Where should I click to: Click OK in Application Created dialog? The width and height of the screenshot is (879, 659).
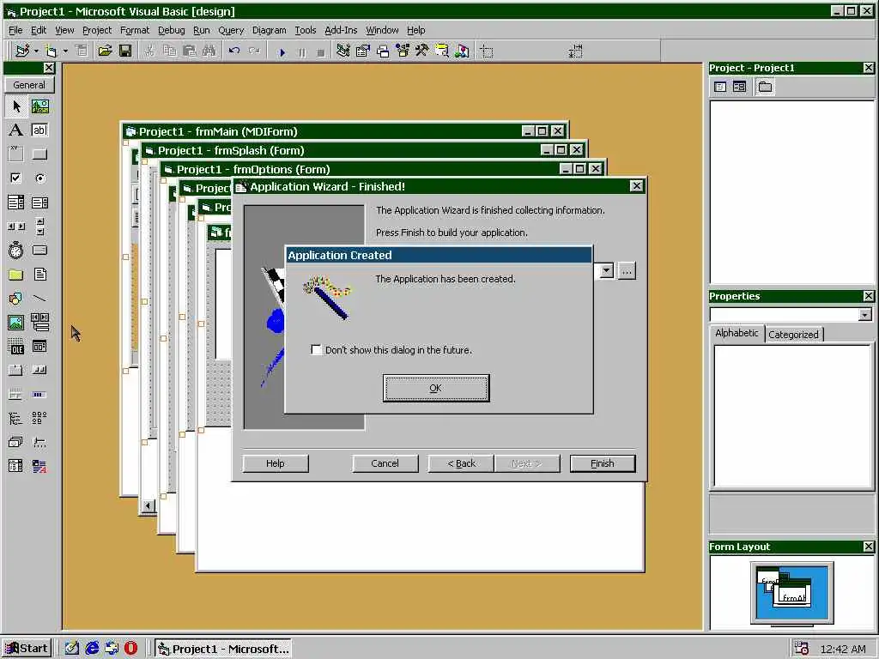click(x=435, y=388)
